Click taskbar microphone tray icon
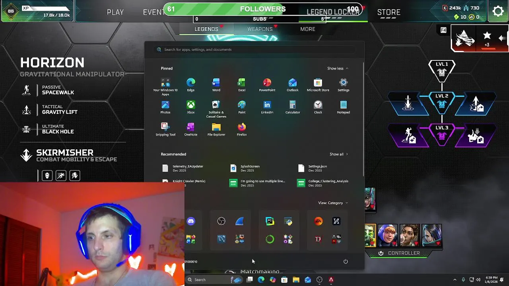The height and width of the screenshot is (286, 509). click(x=463, y=280)
